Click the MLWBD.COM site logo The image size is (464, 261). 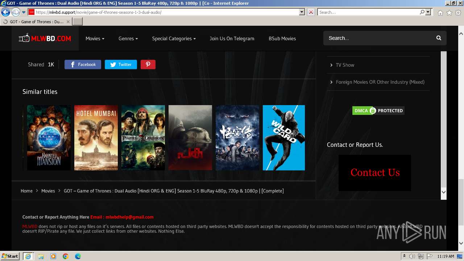pyautogui.click(x=45, y=38)
